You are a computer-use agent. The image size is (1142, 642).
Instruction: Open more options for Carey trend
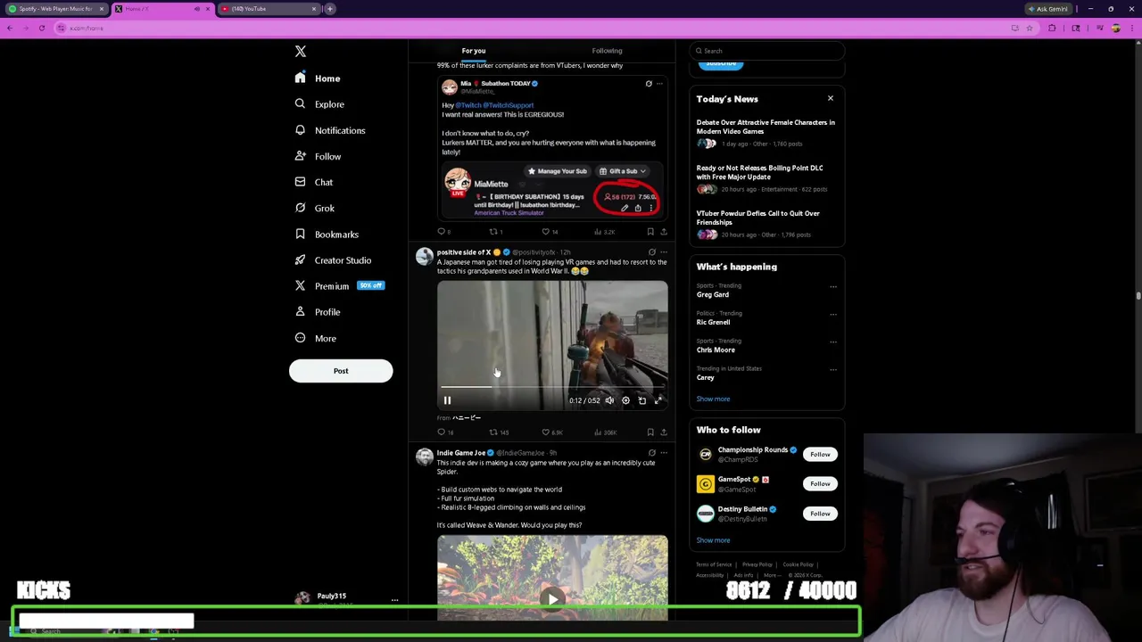pos(833,369)
